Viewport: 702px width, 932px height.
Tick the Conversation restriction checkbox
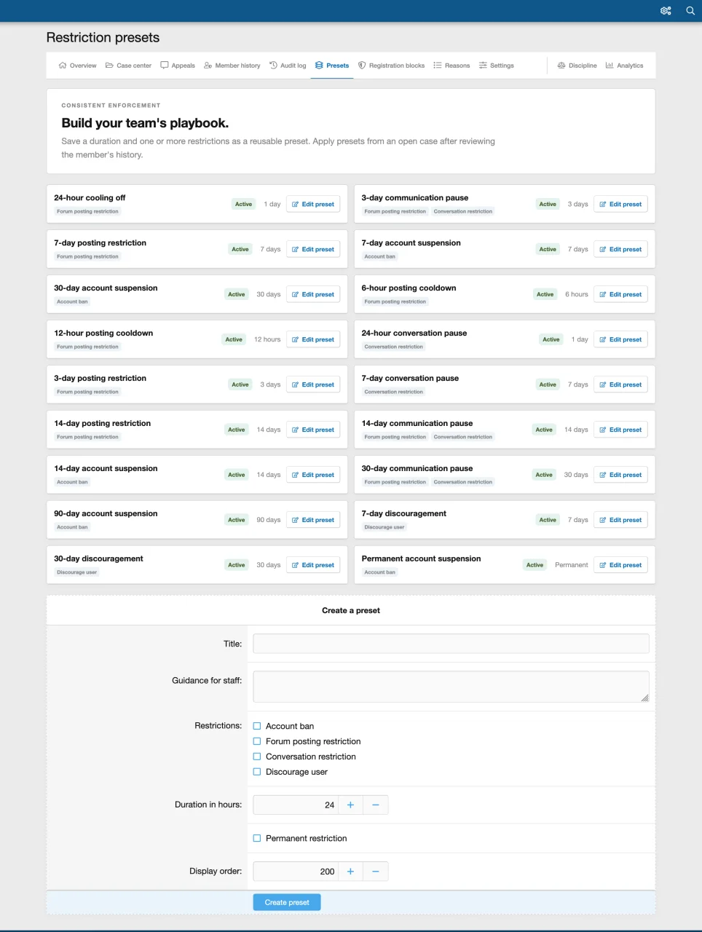(x=257, y=757)
